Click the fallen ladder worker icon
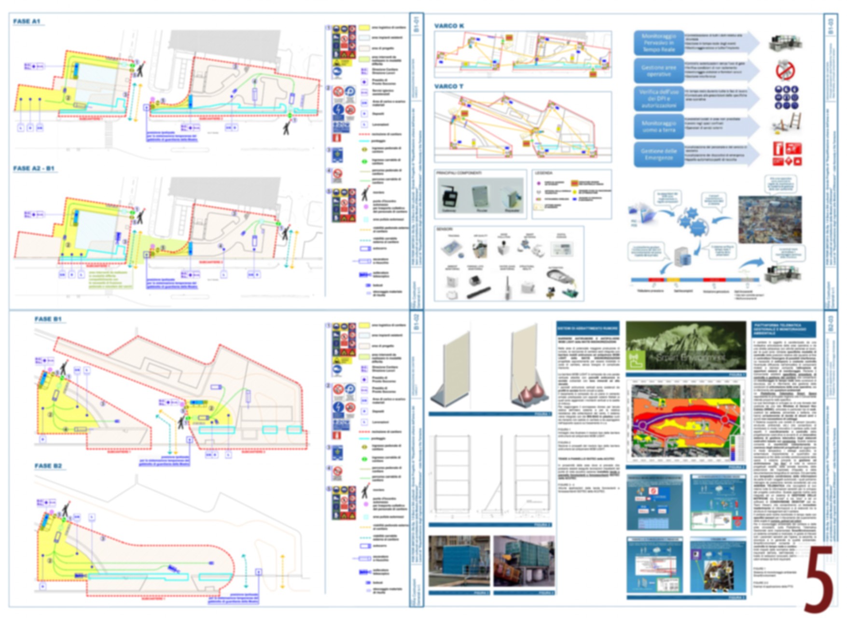 click(787, 125)
